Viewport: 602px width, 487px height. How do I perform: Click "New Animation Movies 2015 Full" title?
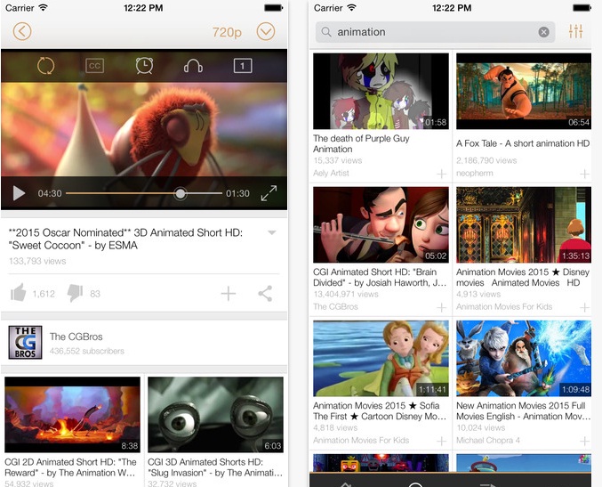(523, 411)
